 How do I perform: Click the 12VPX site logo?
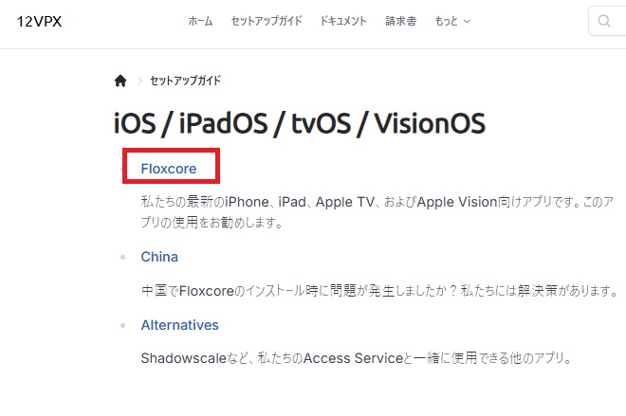[39, 21]
